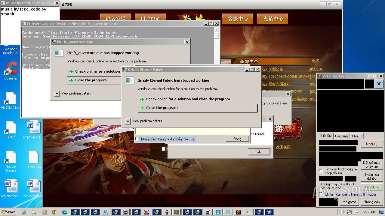This screenshot has width=385, height=216.
Task: Click OK in the background dialog
Action: pyautogui.click(x=259, y=152)
